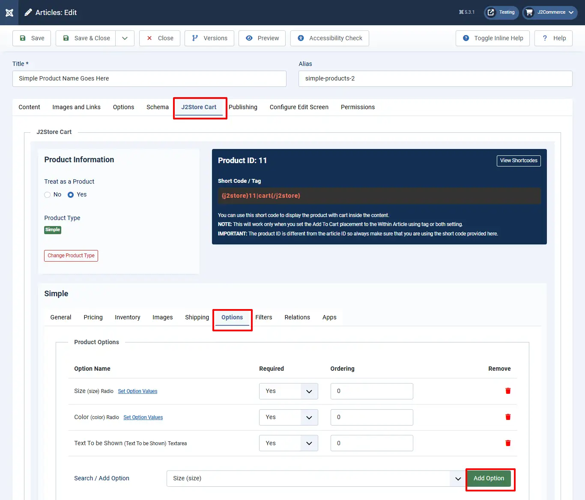This screenshot has width=585, height=500.
Task: Open Required dropdown for Text To be Shown
Action: (289, 443)
